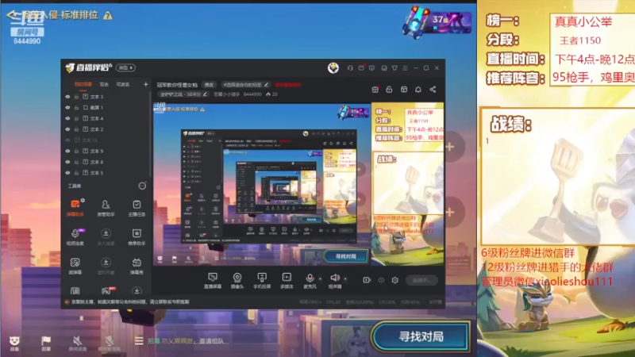This screenshot has width=635, height=357.
Task: Open the hamburger menu in title bar
Action: pyautogui.click(x=405, y=68)
